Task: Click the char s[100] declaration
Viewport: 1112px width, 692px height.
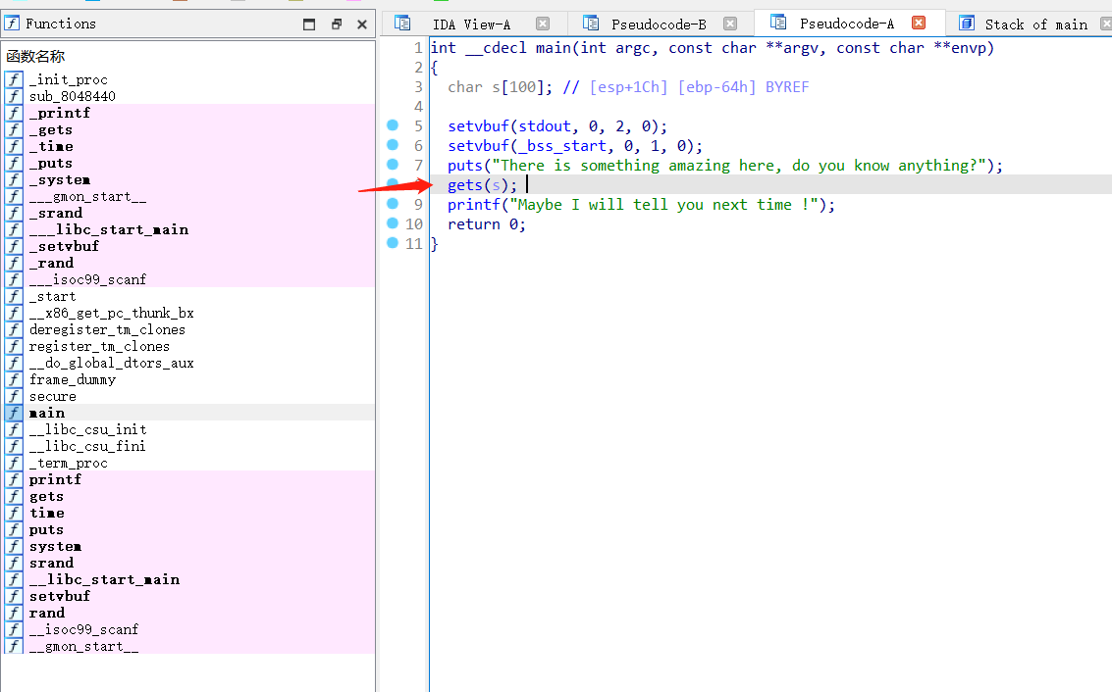Action: coord(500,87)
